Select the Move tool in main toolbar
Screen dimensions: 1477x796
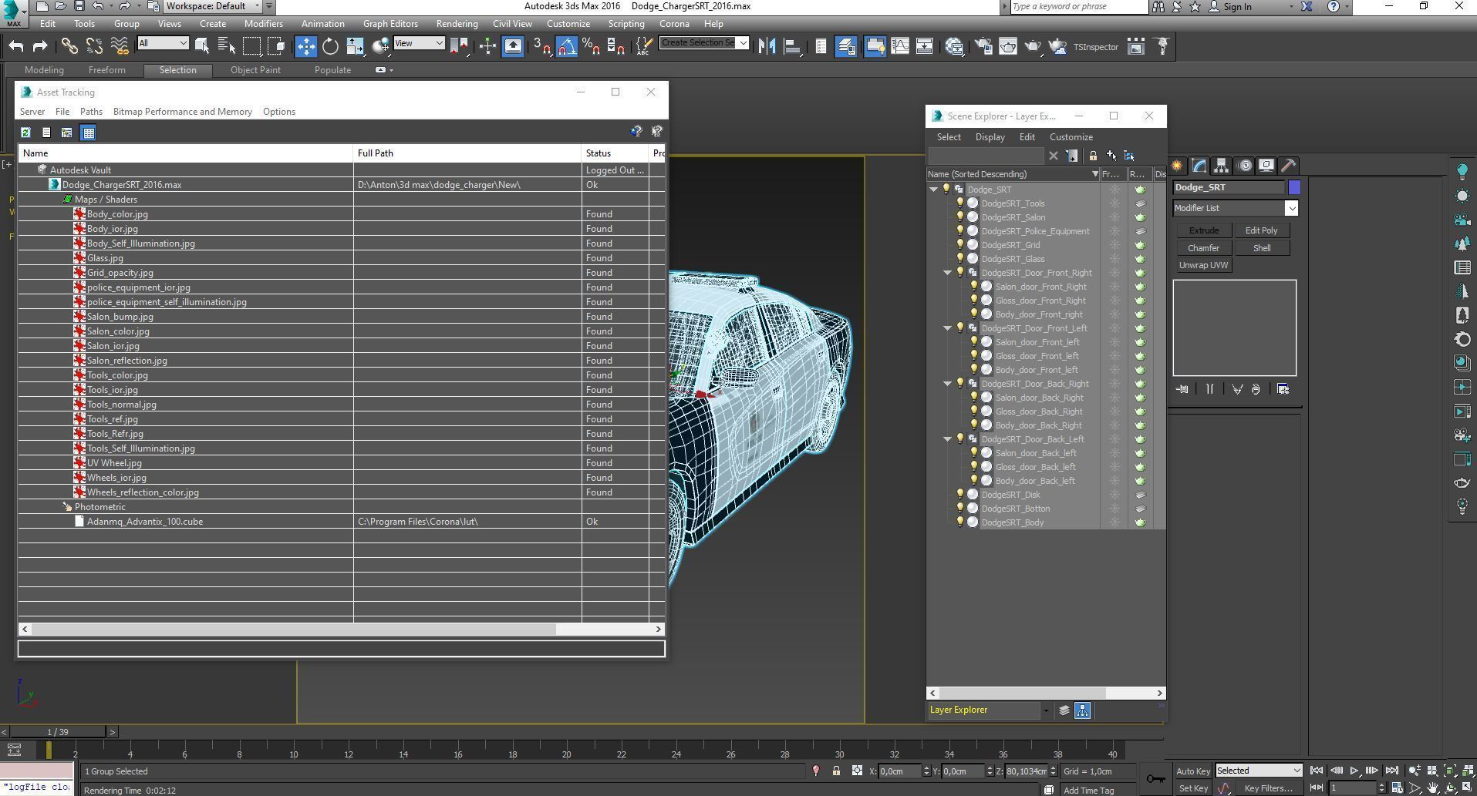click(x=305, y=46)
